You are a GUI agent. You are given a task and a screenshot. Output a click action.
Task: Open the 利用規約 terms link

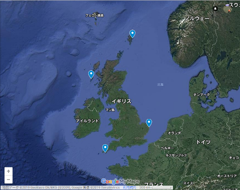130,188
